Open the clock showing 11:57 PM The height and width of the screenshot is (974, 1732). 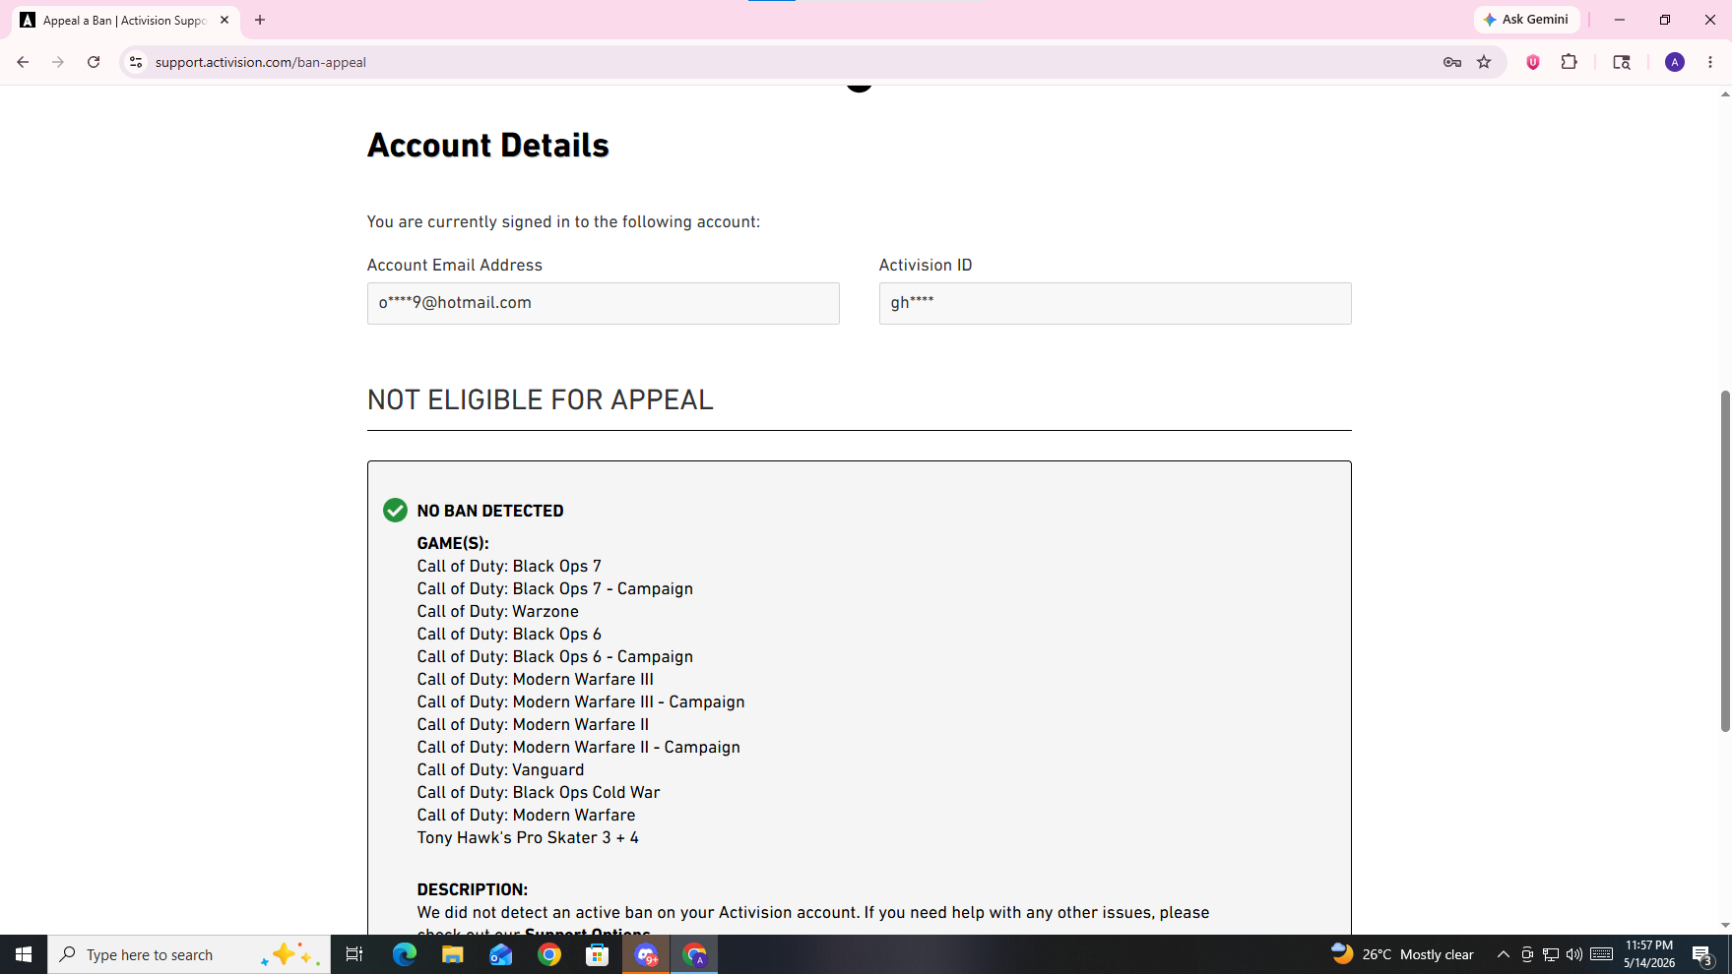click(x=1648, y=954)
